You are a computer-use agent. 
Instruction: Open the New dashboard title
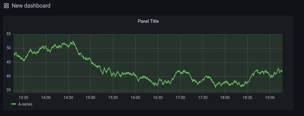coord(31,6)
